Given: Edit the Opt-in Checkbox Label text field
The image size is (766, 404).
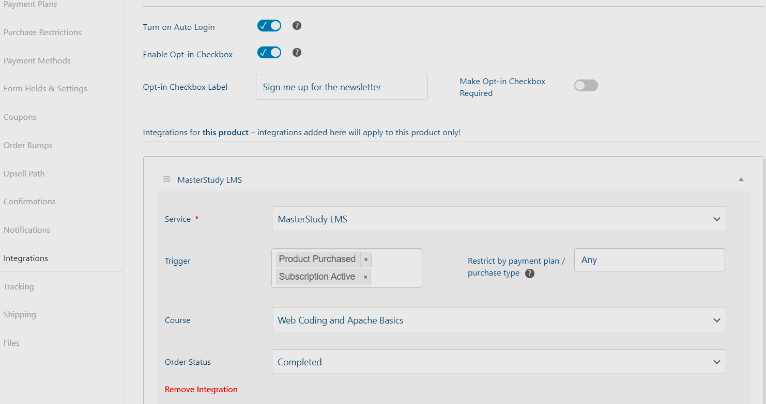Looking at the screenshot, I should tap(341, 87).
